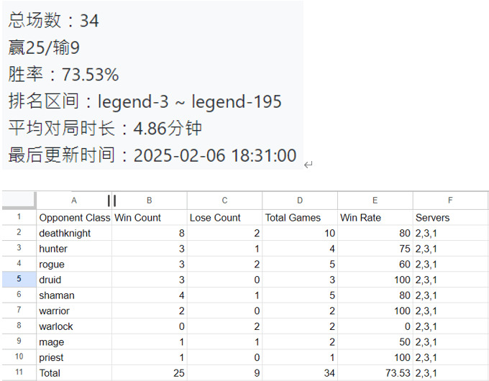Click the select-all corner of the spreadsheet

pos(19,201)
